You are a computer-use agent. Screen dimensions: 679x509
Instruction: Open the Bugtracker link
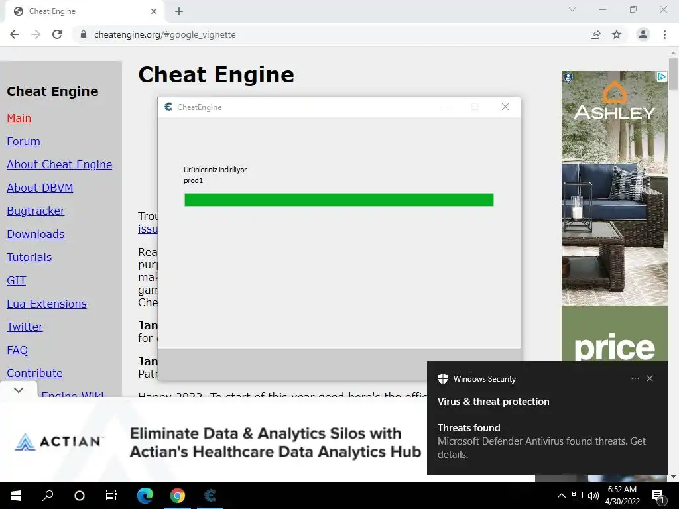(x=36, y=211)
